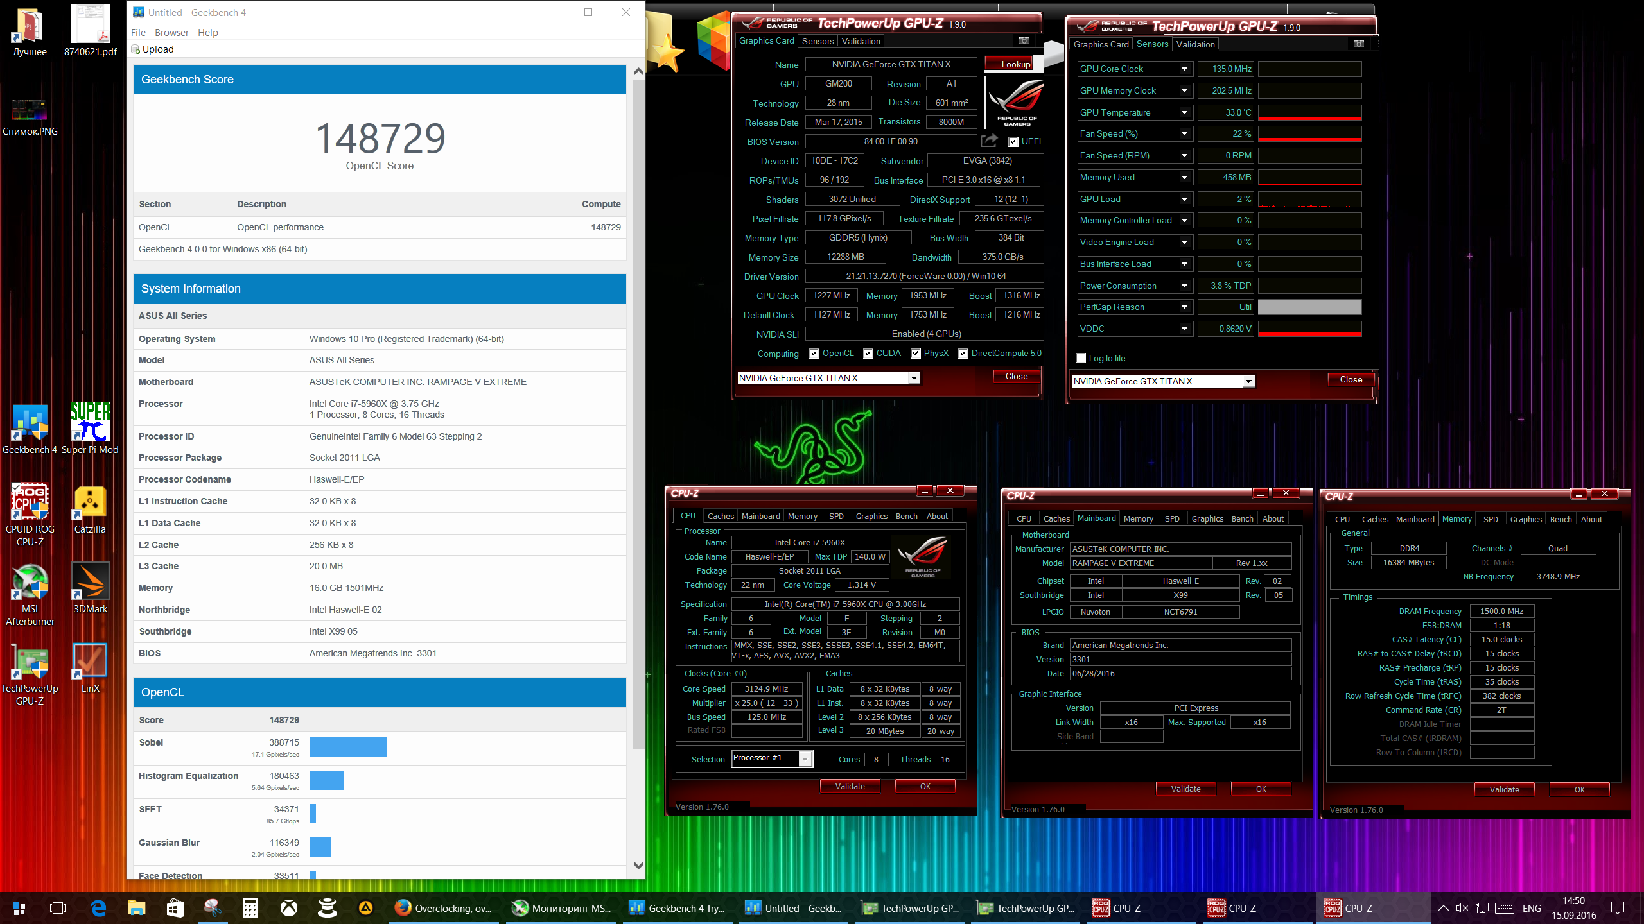
Task: Toggle the UEFI checkbox in GPU-Z
Action: click(x=1013, y=142)
